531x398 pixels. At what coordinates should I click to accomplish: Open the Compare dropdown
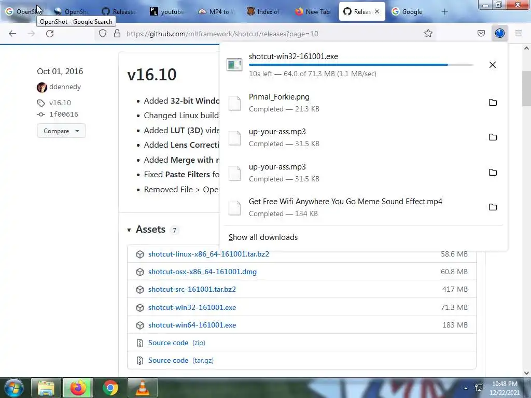(x=61, y=131)
